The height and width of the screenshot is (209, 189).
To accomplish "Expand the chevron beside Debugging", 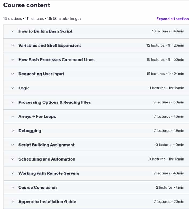I will (x=13, y=131).
